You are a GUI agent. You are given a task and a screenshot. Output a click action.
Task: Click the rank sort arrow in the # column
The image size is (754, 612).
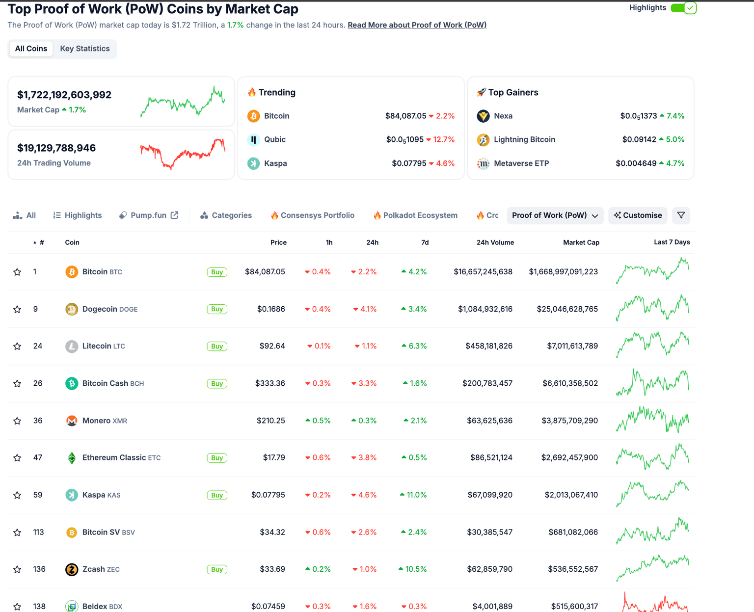point(35,242)
